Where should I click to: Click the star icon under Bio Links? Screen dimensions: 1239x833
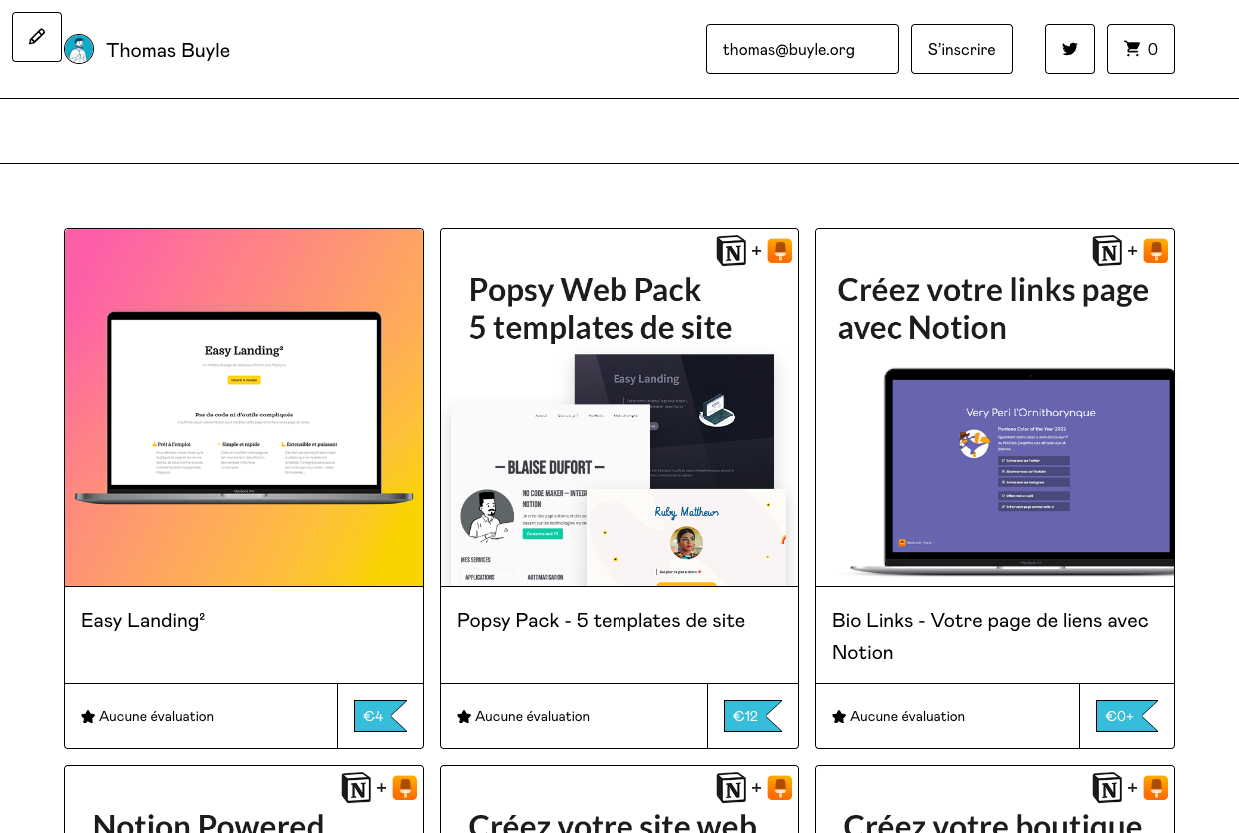pos(839,717)
